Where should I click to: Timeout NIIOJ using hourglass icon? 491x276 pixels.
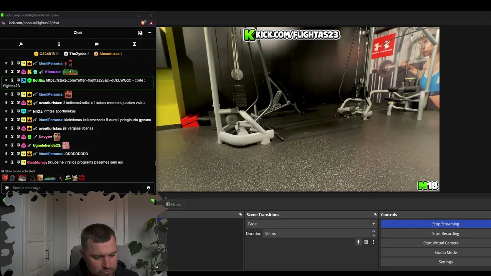(x=12, y=111)
